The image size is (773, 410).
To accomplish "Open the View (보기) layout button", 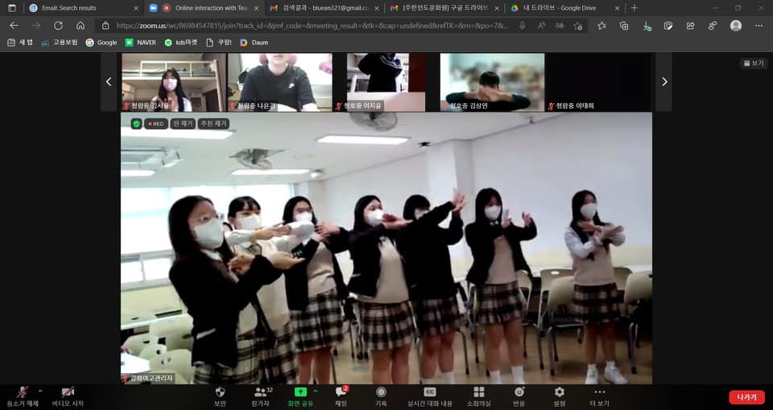I will [x=753, y=63].
